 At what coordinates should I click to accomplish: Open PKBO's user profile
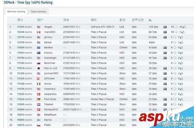(x=48, y=125)
